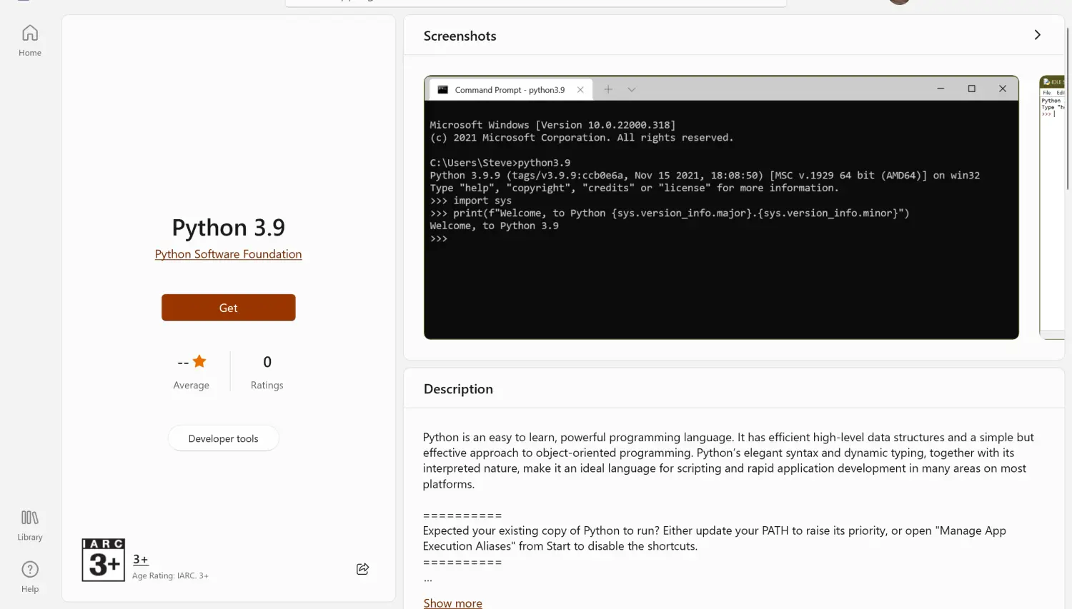Open the Library section
This screenshot has height=609, width=1072.
point(30,525)
